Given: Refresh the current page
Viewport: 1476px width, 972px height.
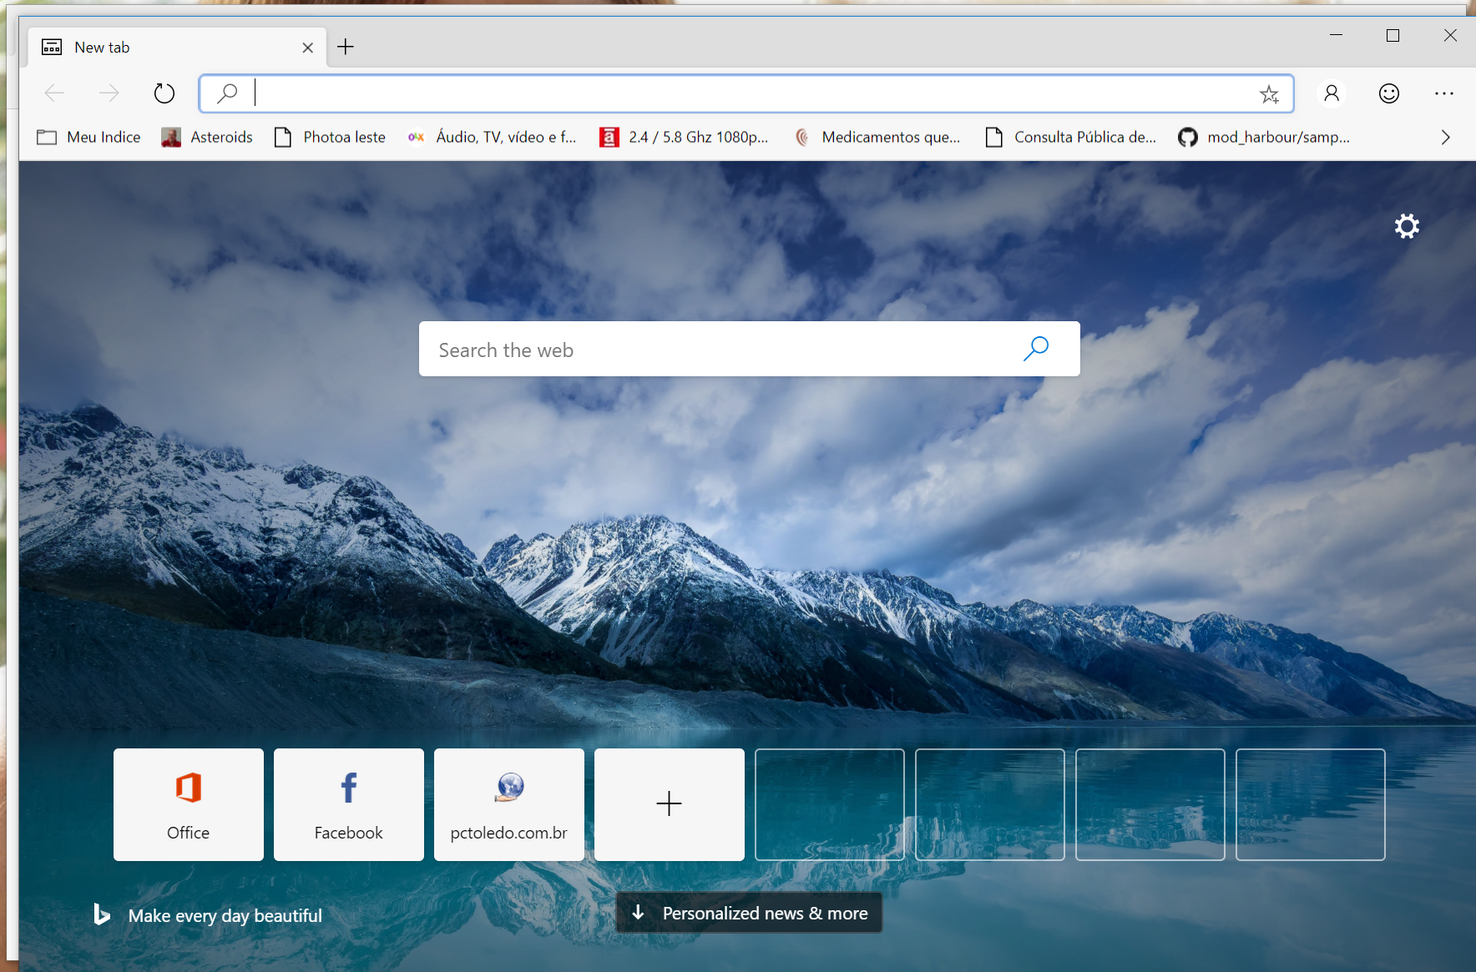Looking at the screenshot, I should click(164, 93).
